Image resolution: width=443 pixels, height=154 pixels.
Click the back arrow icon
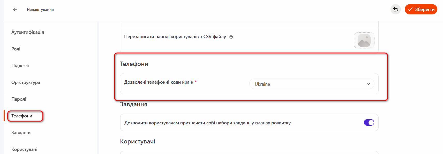(x=15, y=9)
